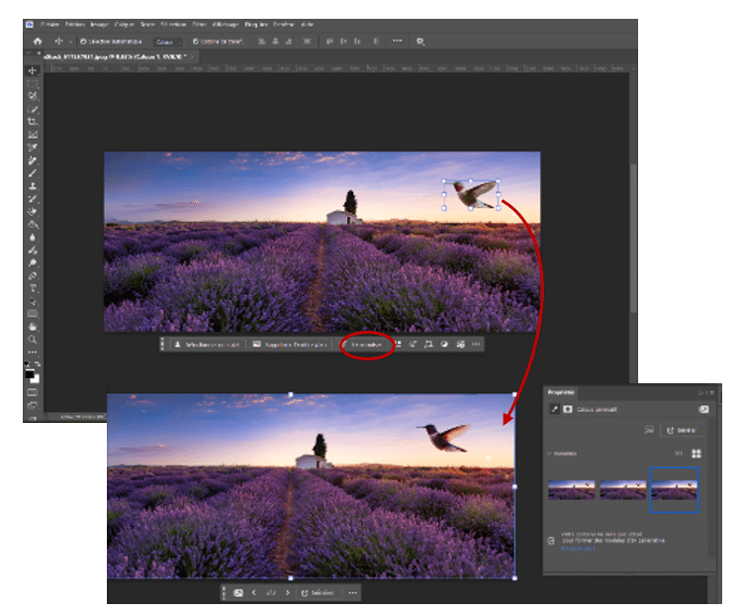743x613 pixels.
Task: Go to the Home screen icon
Action: tap(38, 42)
